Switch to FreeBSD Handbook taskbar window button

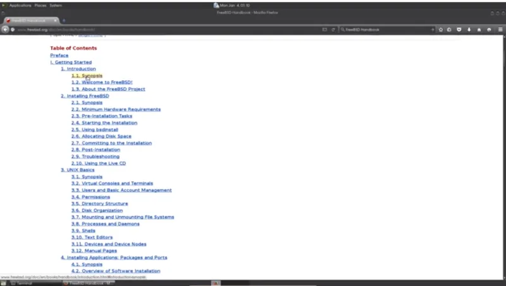pos(89,283)
